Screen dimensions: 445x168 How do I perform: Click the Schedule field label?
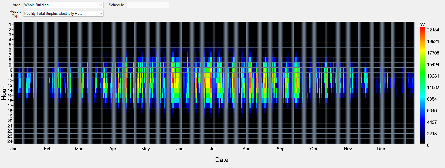click(116, 5)
